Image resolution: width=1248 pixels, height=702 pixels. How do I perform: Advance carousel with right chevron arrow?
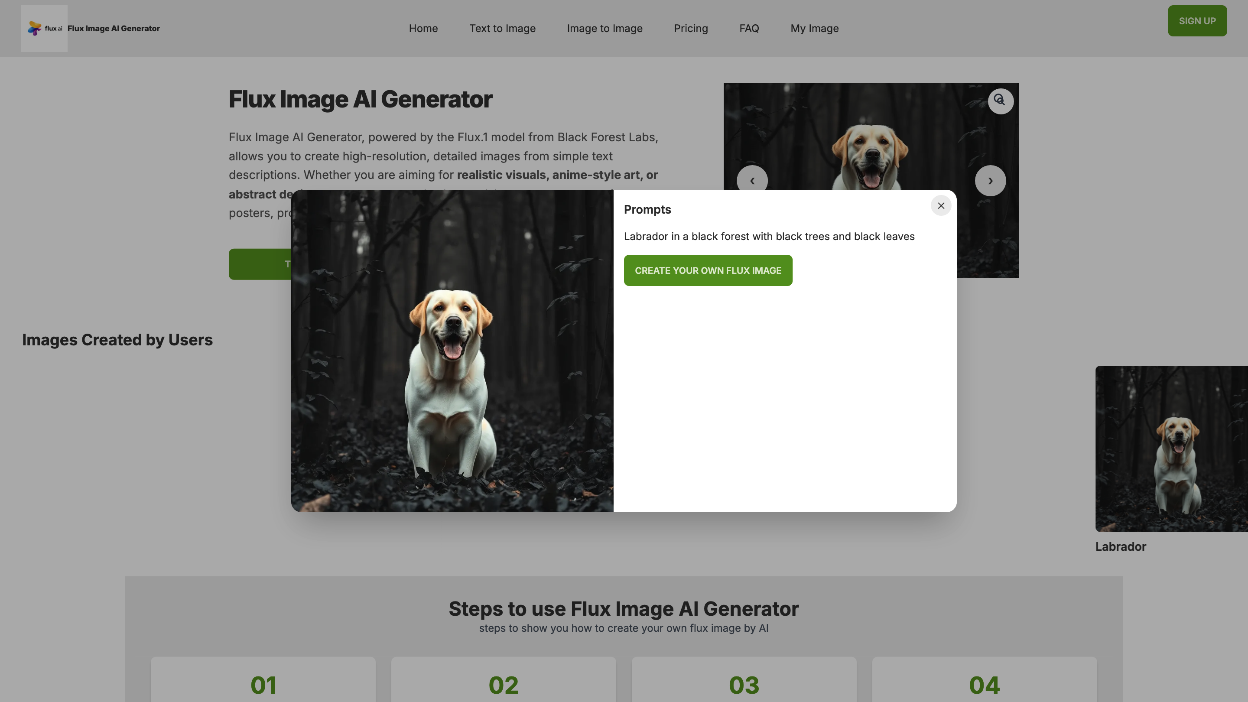coord(990,180)
